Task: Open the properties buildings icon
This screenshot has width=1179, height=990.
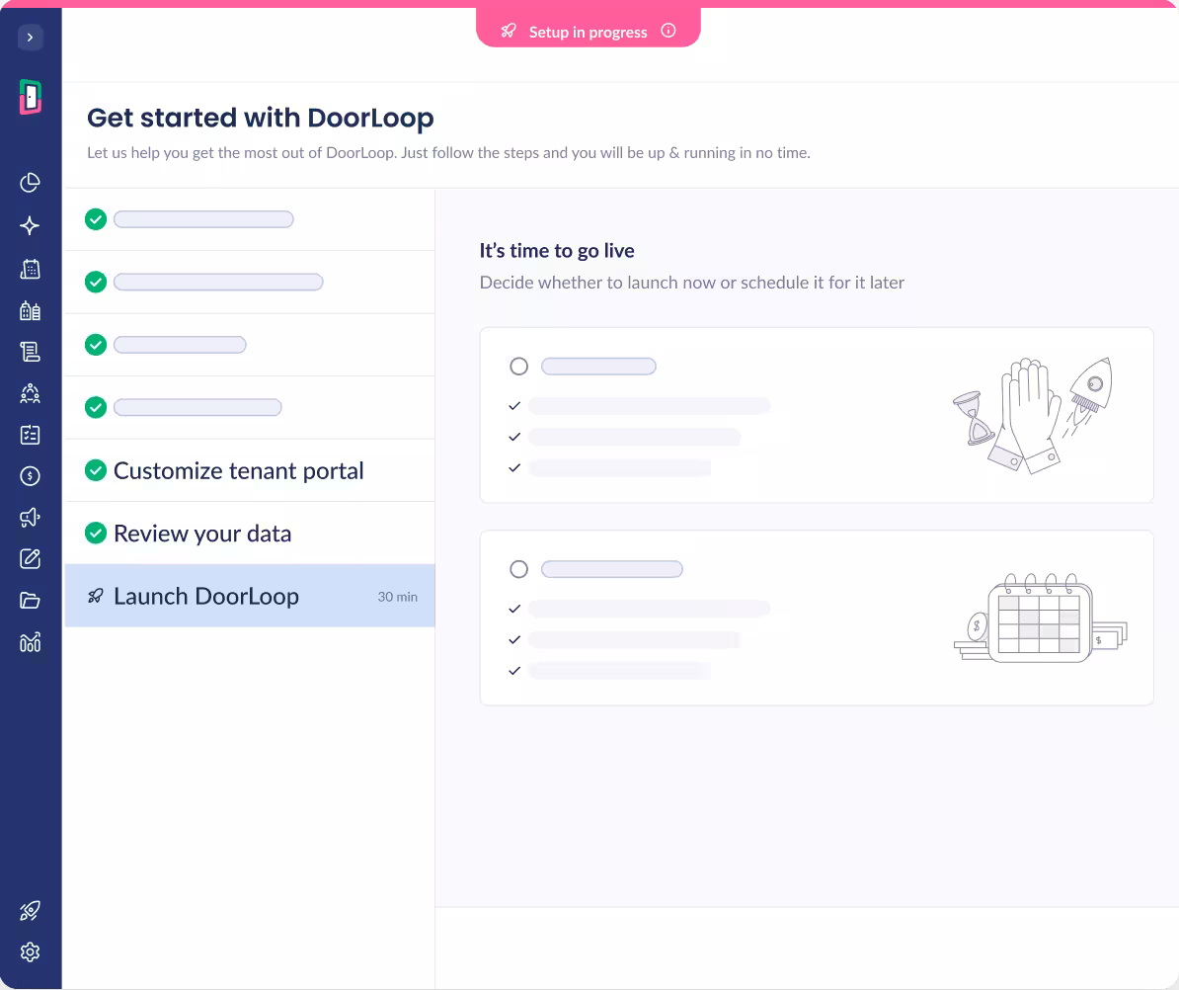Action: coord(30,310)
